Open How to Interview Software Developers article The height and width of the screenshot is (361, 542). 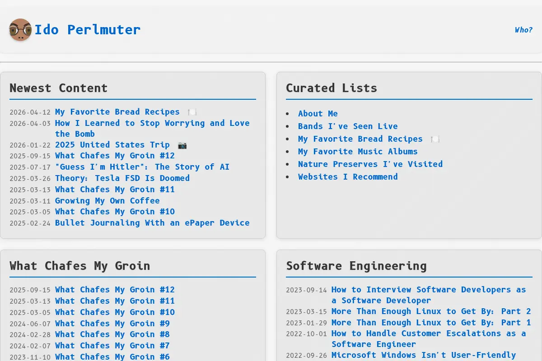(x=429, y=295)
